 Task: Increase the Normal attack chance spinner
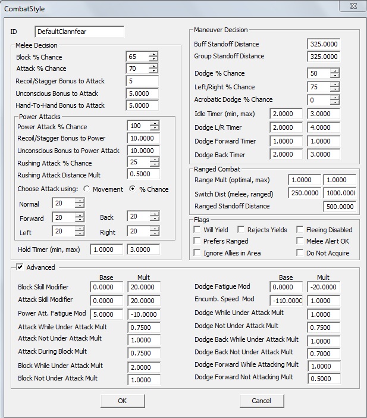(79, 201)
